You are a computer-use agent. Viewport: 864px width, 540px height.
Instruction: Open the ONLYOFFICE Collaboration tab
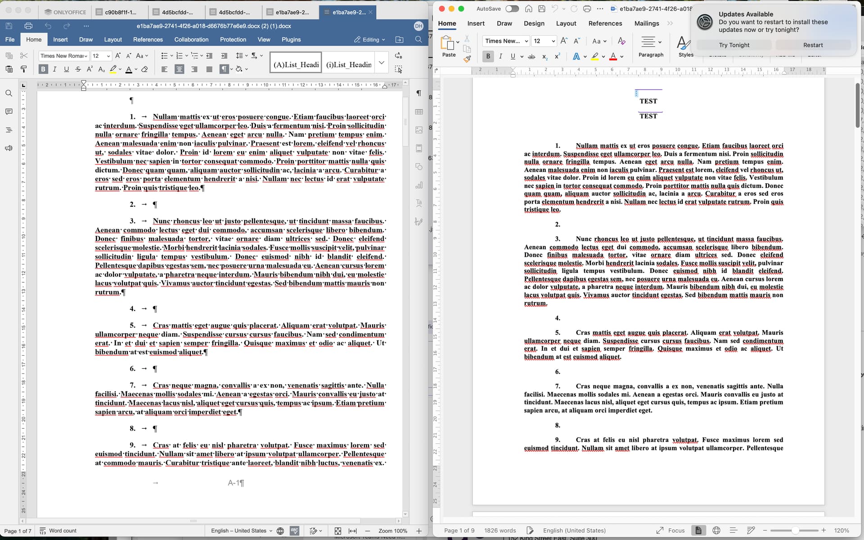(x=191, y=40)
